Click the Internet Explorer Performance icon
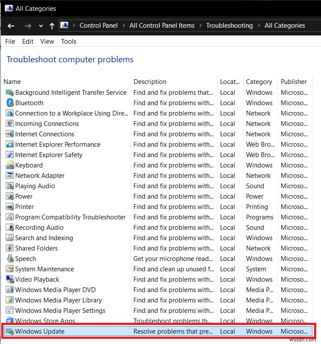The image size is (321, 344). (10, 145)
